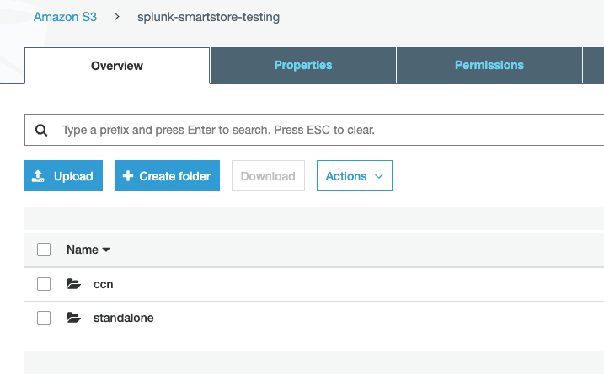Tick the checkbox for ccn folder
Viewport: 604px width, 381px height.
[x=44, y=284]
